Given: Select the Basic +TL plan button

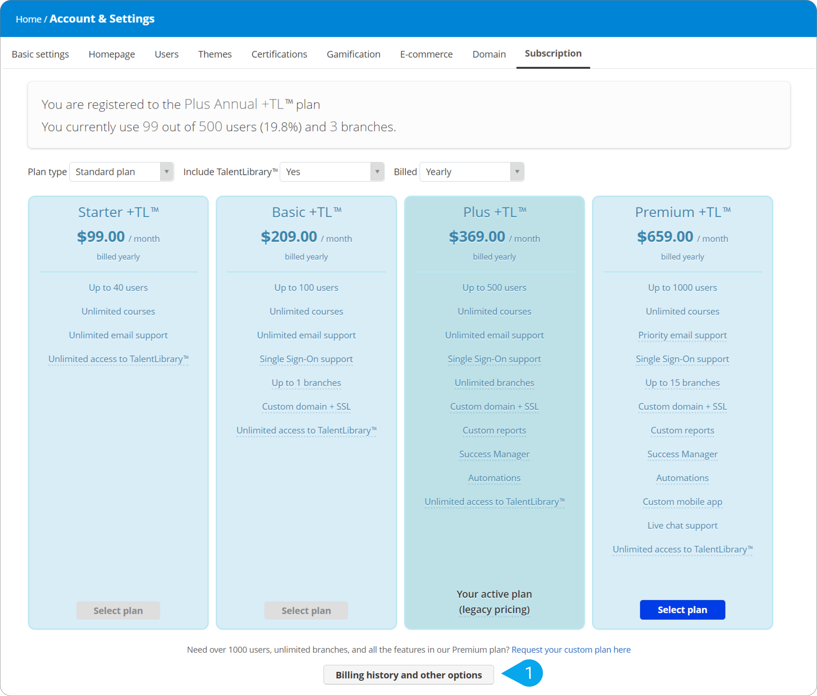Looking at the screenshot, I should pos(306,610).
